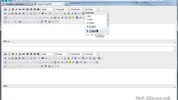Click Cleanup code broom icon in upper editor
178x100 pixels.
tap(72, 14)
